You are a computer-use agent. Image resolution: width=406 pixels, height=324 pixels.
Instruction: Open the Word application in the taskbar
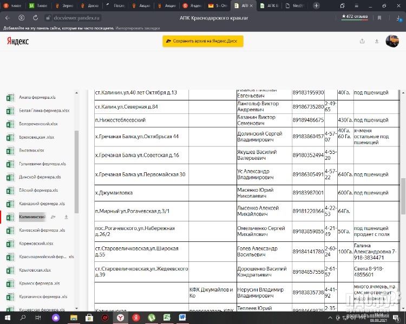tap(182, 318)
